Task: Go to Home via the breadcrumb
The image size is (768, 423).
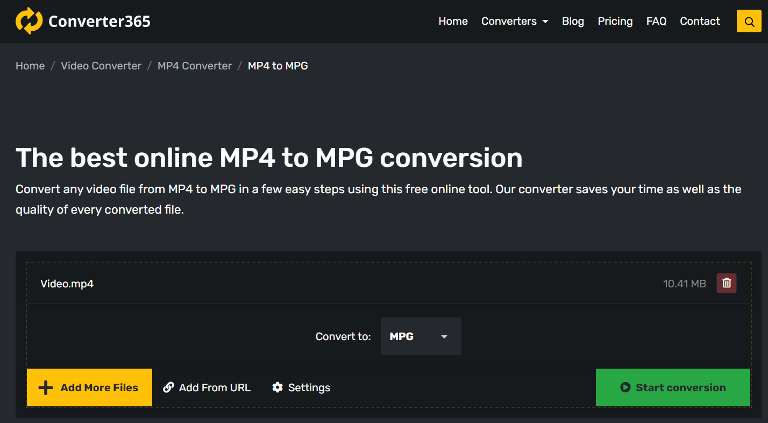Action: (30, 66)
